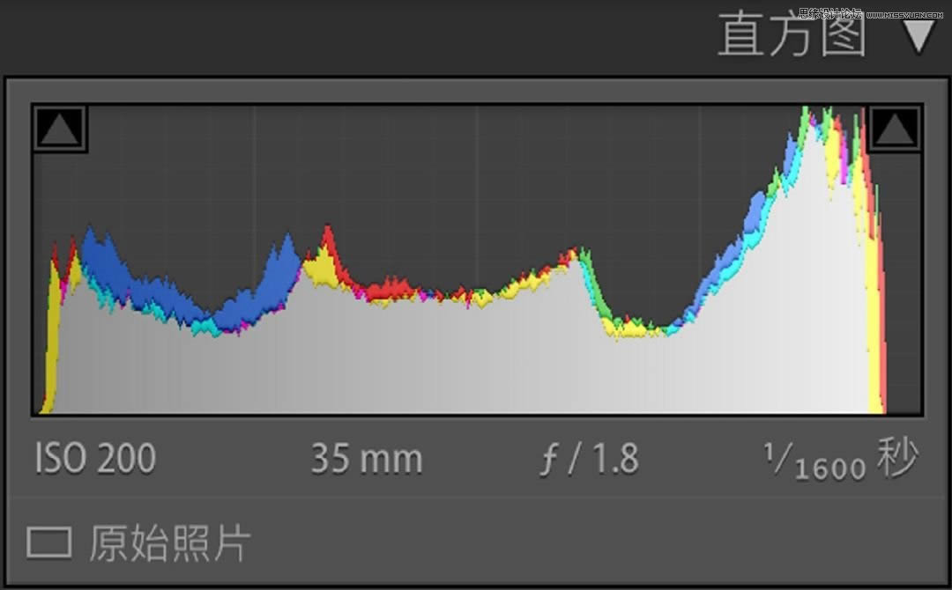Image resolution: width=952 pixels, height=590 pixels.
Task: Click the 原始照片 text label
Action: (x=169, y=543)
